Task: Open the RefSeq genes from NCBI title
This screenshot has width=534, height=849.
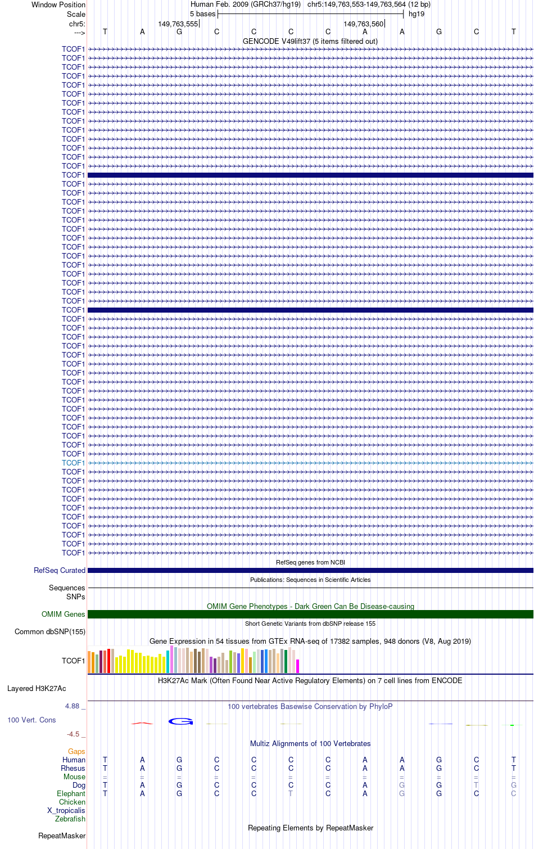Action: point(310,562)
